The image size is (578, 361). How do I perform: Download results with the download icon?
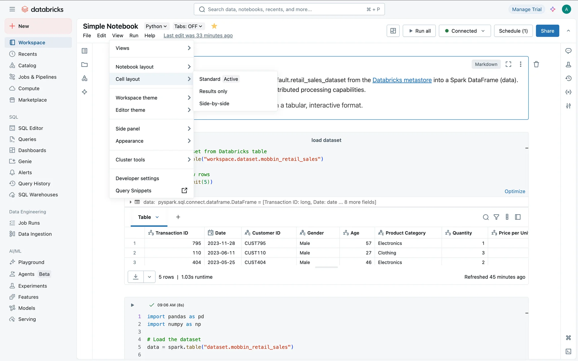pos(136,277)
